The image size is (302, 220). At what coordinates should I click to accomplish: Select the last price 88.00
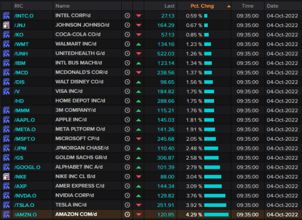point(167,176)
